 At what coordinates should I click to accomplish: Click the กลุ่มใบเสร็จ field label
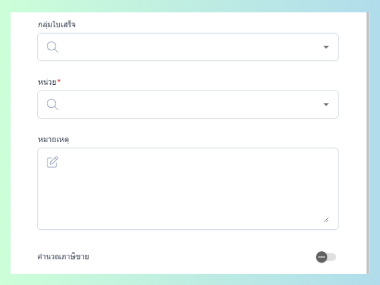(57, 24)
